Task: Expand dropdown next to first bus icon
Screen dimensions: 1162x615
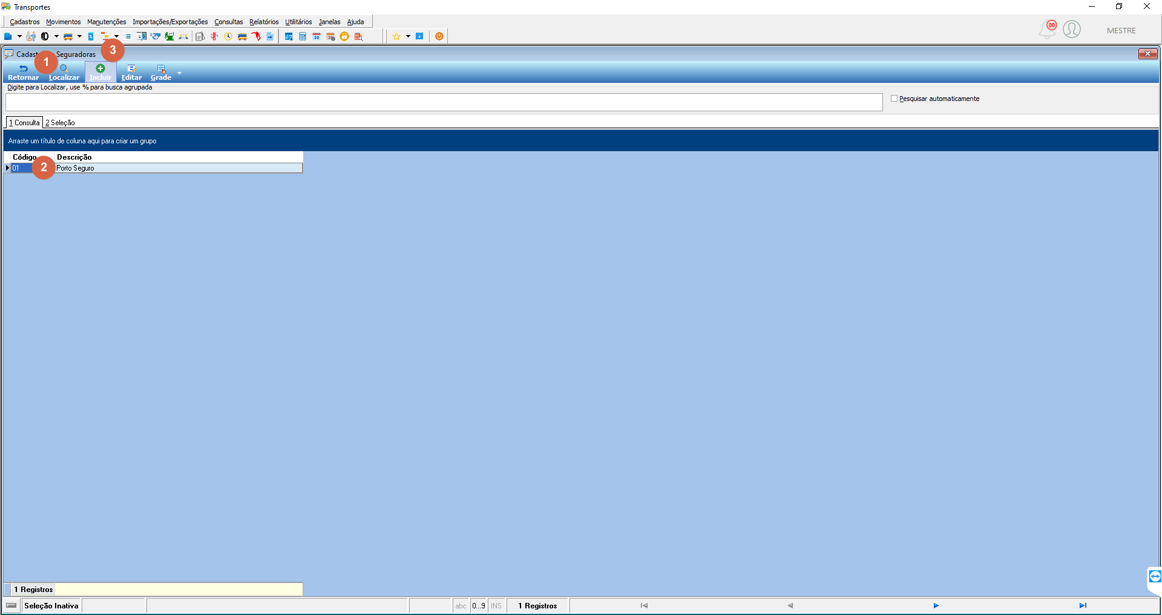Action: tap(79, 36)
